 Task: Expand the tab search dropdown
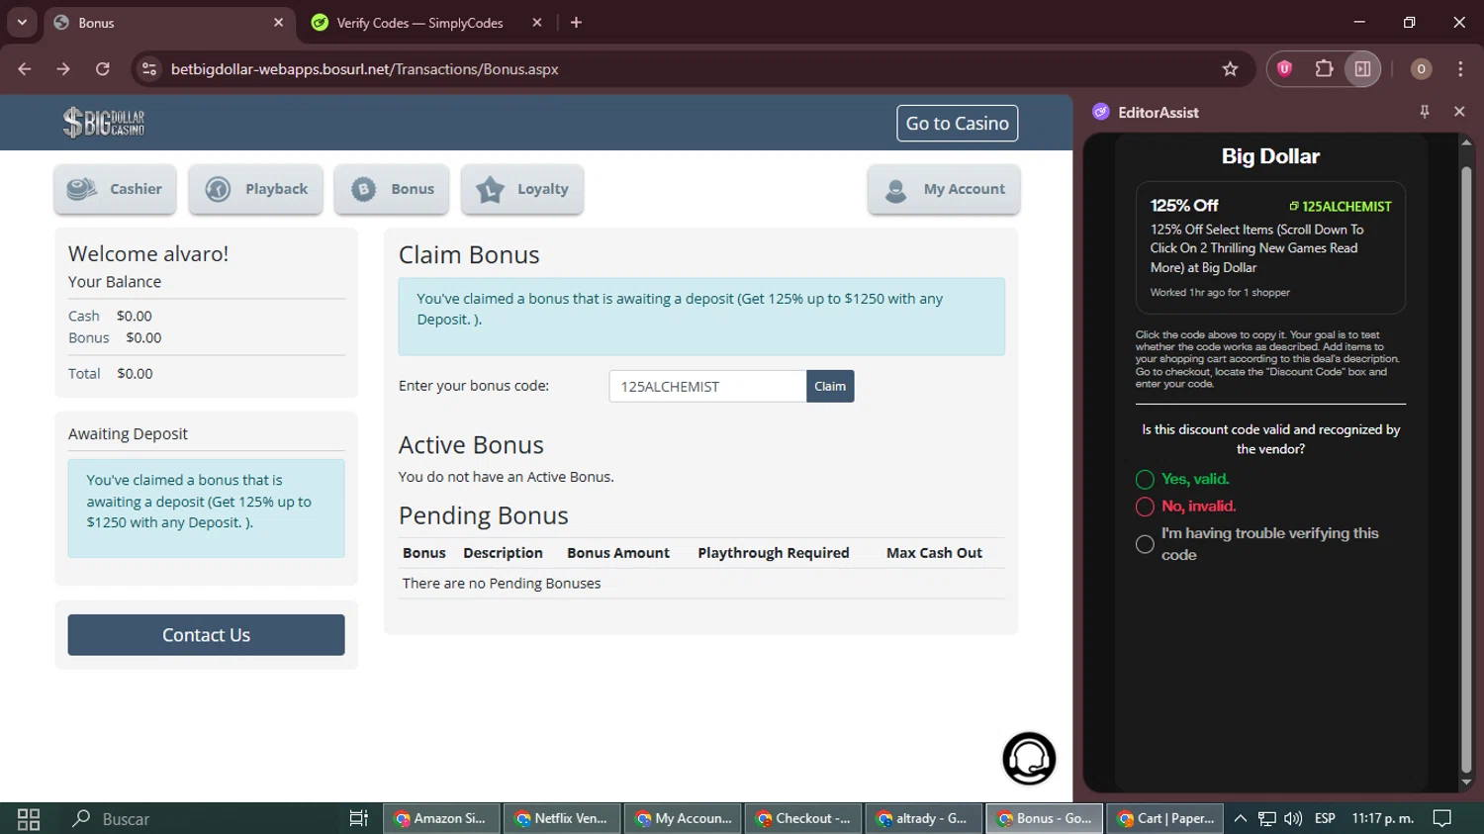pyautogui.click(x=22, y=22)
